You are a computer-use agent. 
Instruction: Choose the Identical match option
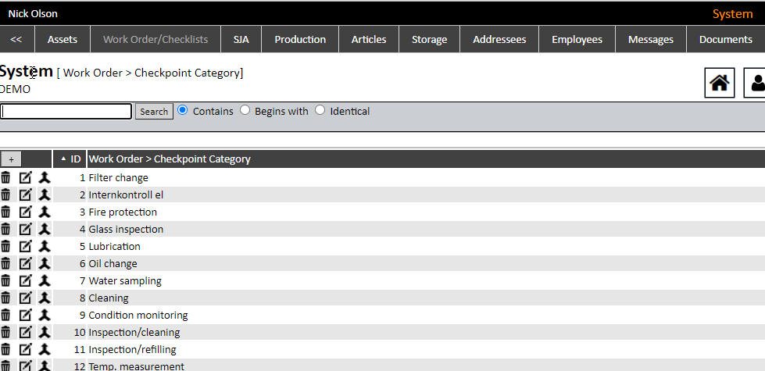point(320,111)
